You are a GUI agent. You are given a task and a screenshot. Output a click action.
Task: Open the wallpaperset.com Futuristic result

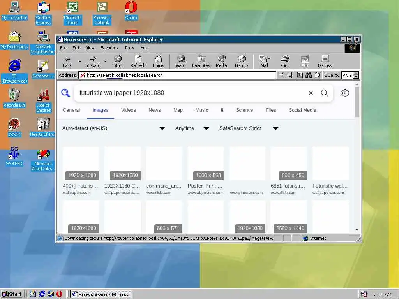(x=330, y=171)
